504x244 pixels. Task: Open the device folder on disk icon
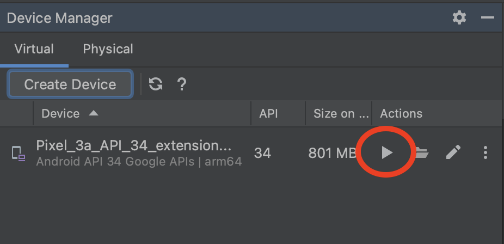(421, 153)
